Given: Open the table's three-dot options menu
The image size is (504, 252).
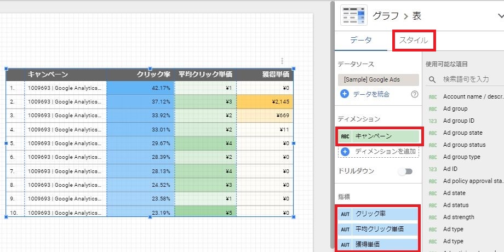Looking at the screenshot, I should pos(282,61).
